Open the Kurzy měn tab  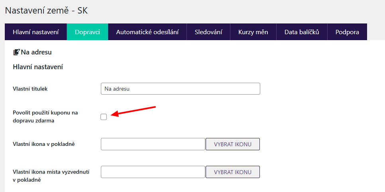point(253,32)
